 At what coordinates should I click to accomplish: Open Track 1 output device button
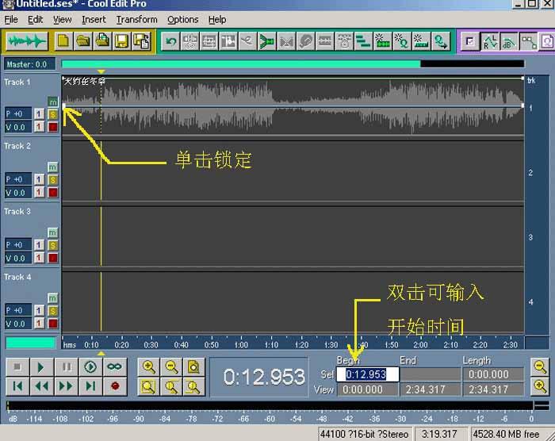[39, 113]
